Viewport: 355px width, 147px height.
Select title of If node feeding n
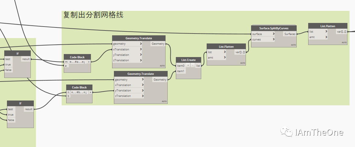20,103
